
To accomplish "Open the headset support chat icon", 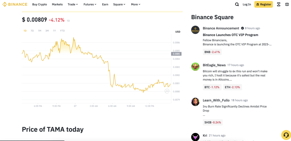I will tap(286, 135).
